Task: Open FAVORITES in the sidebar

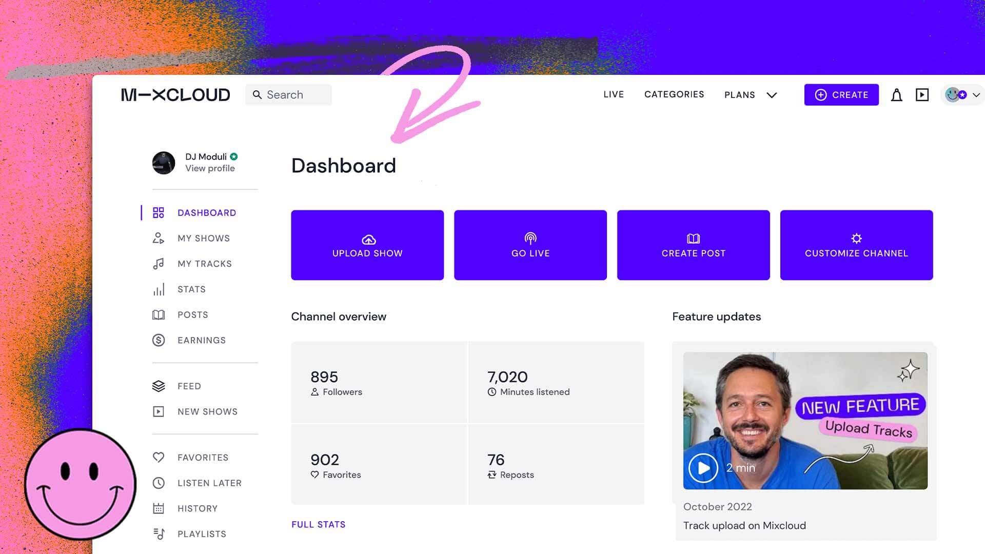Action: (x=203, y=458)
